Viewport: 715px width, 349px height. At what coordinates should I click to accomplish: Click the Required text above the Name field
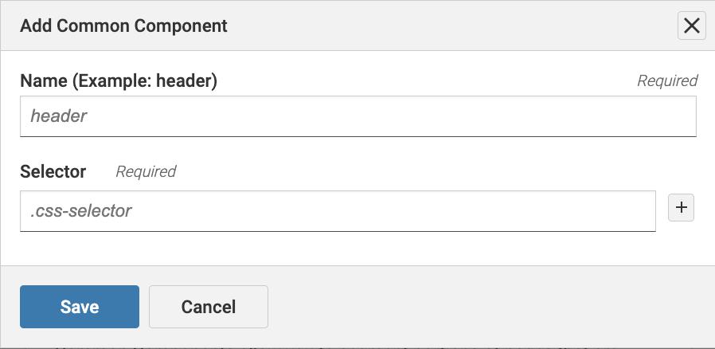pyautogui.click(x=667, y=80)
